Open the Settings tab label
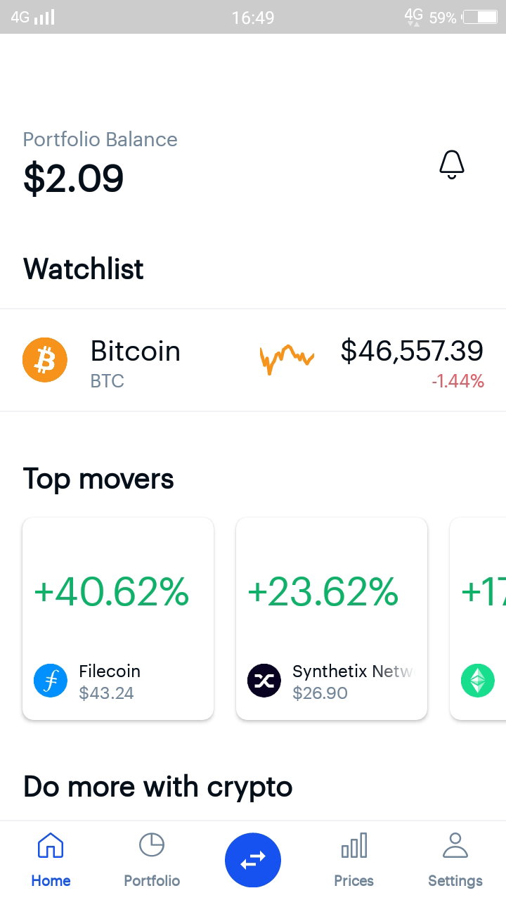Viewport: 506px width, 900px height. [455, 881]
